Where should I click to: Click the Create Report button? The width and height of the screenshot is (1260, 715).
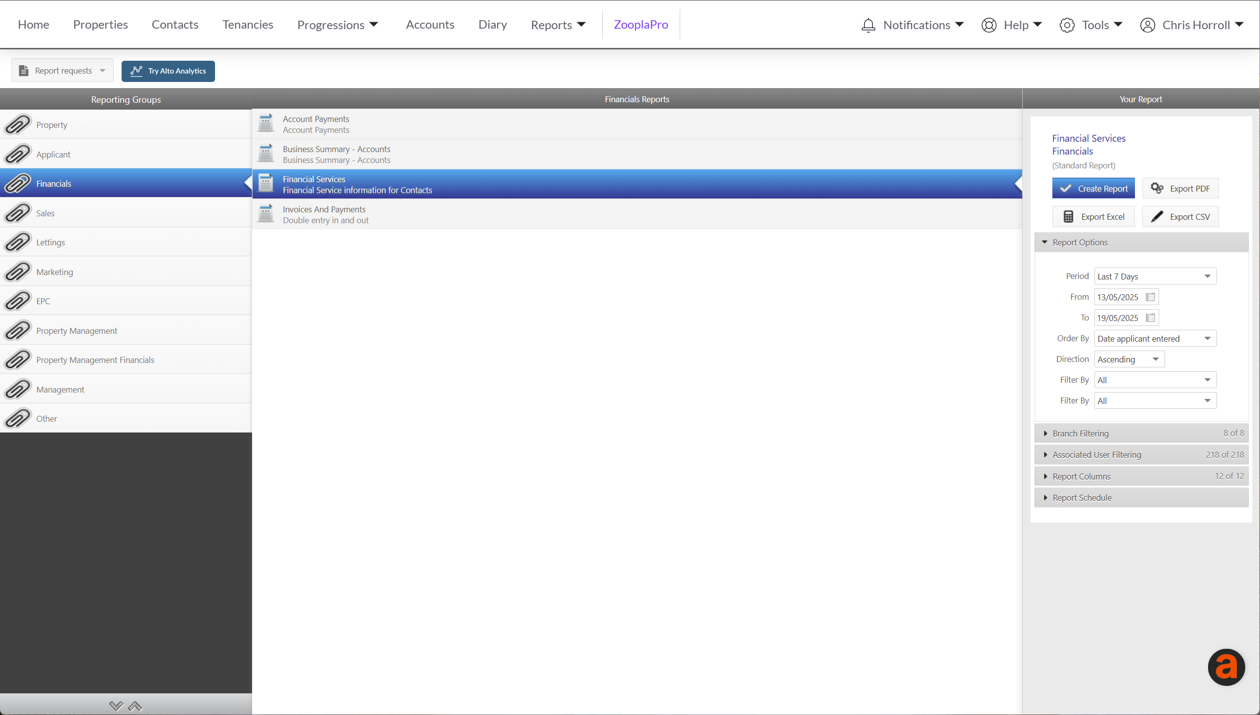pyautogui.click(x=1093, y=189)
